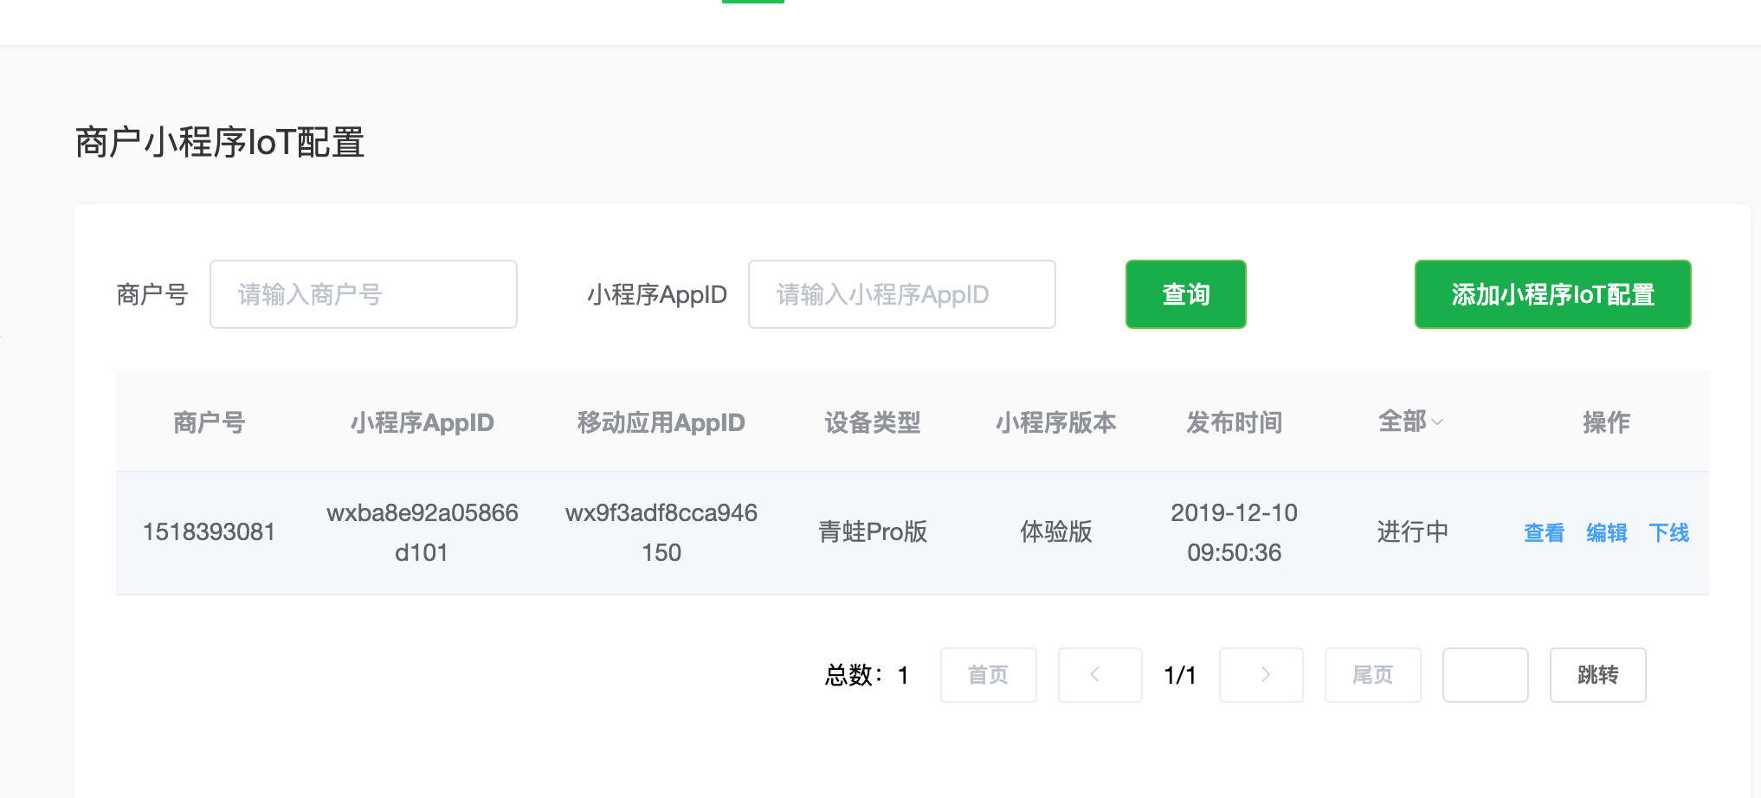Click the page number jump input
Image resolution: width=1761 pixels, height=798 pixels.
[x=1486, y=675]
